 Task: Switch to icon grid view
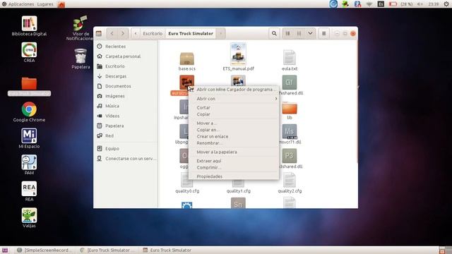(x=299, y=33)
